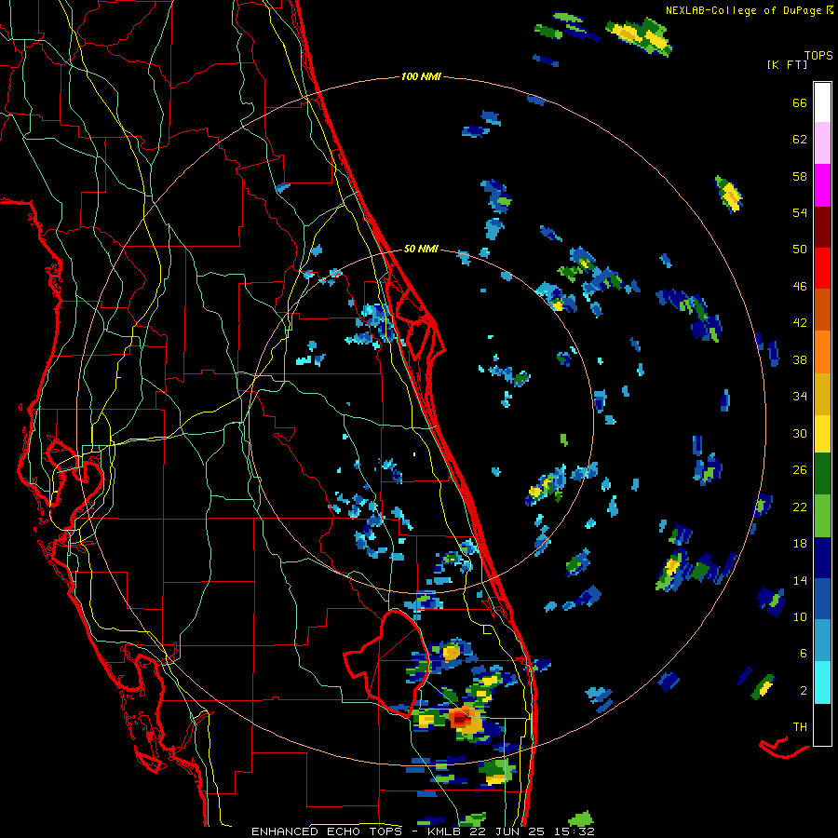Click the TOPS legend title
Image resolution: width=838 pixels, height=838 pixels.
(x=818, y=56)
